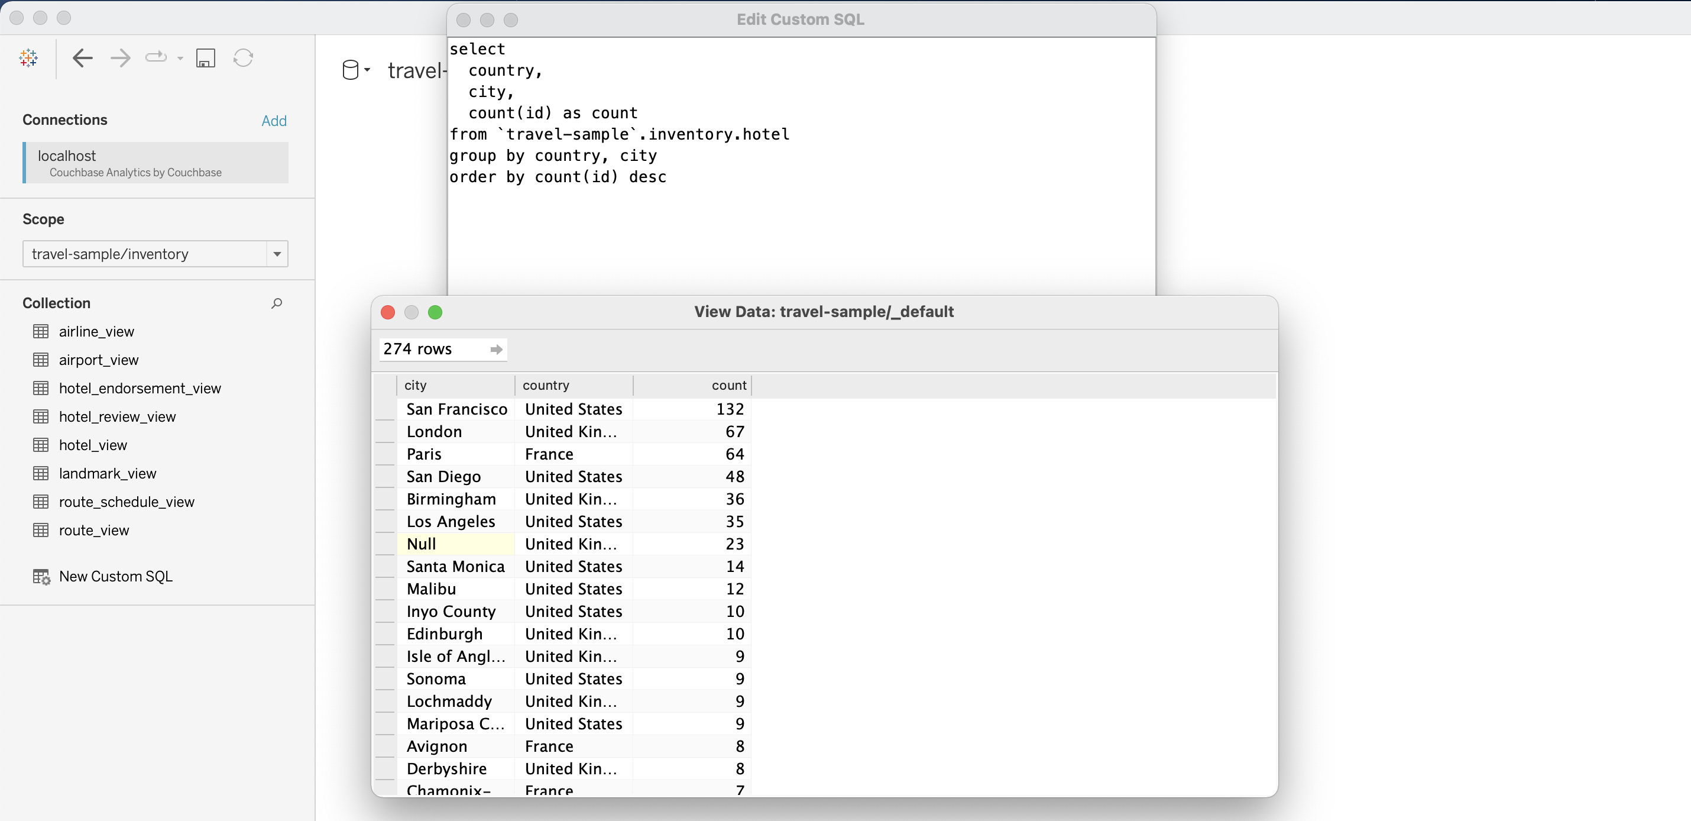The height and width of the screenshot is (821, 1691).
Task: Click 'Inyo County' cell
Action: tap(456, 612)
